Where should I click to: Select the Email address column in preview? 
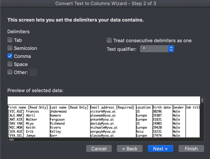click(113, 121)
